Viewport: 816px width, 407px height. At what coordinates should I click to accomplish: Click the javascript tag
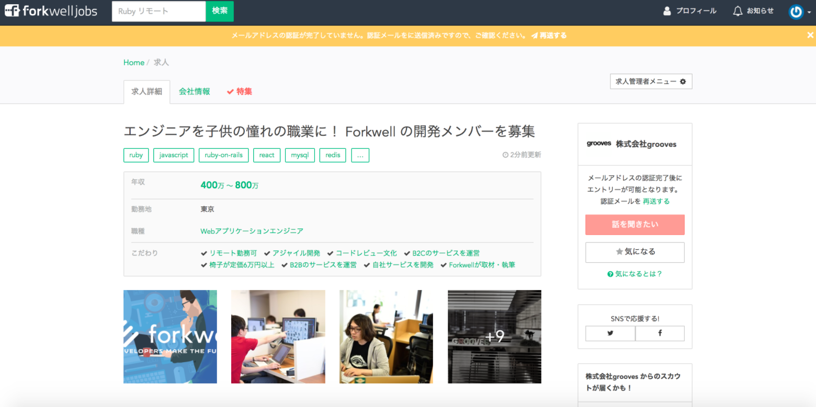pos(174,155)
